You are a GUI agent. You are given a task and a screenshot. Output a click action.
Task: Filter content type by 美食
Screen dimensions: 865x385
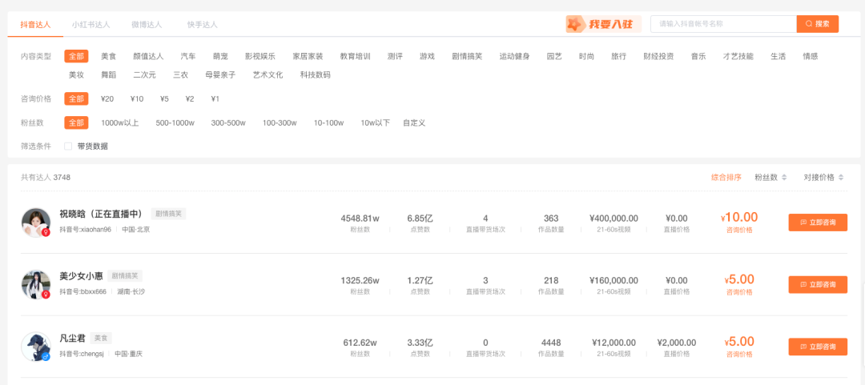point(109,56)
